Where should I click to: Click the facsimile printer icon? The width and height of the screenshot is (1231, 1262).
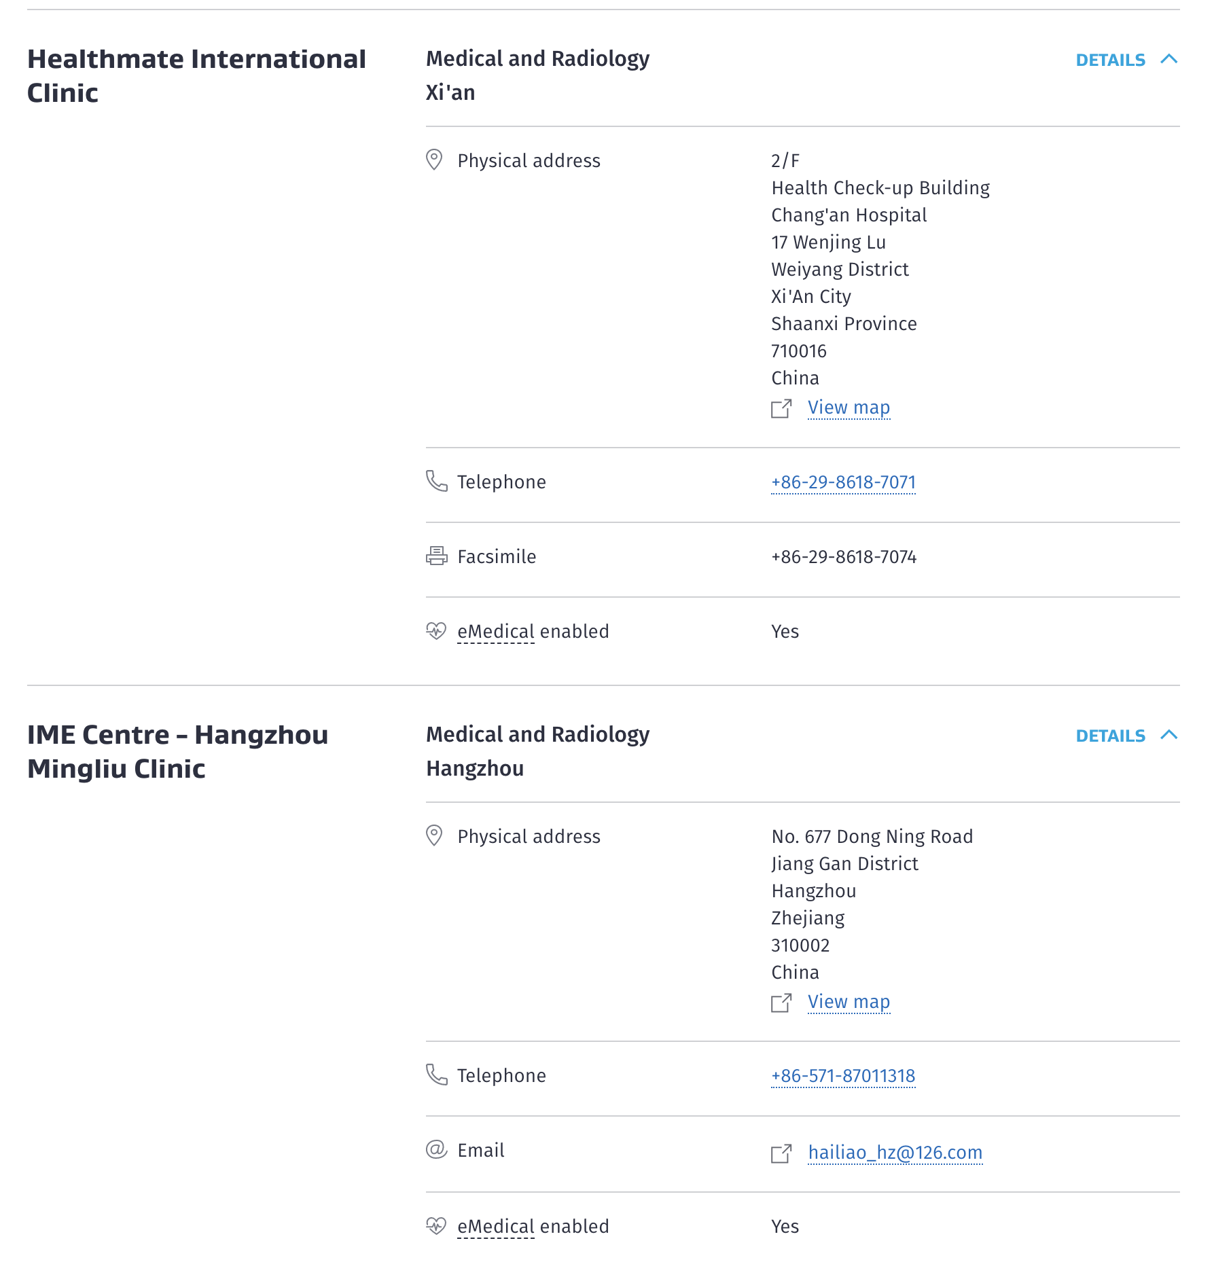tap(436, 556)
